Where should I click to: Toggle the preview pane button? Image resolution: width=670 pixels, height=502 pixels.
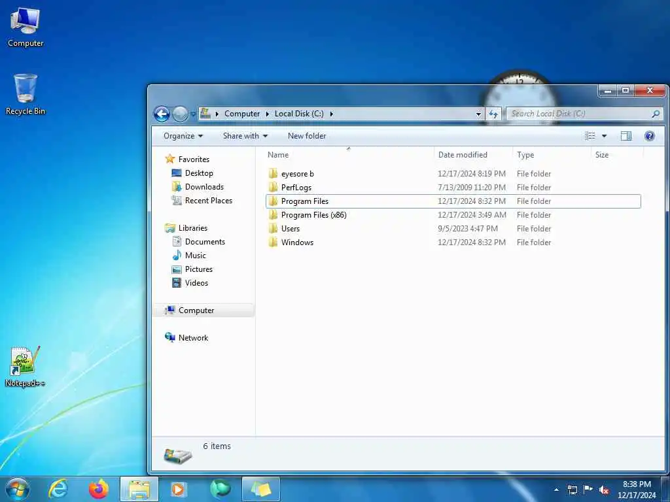[626, 136]
